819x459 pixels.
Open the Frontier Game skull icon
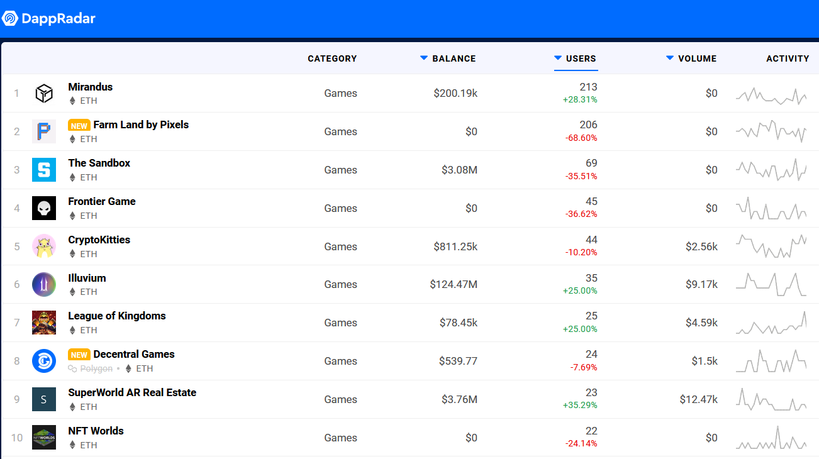(44, 208)
